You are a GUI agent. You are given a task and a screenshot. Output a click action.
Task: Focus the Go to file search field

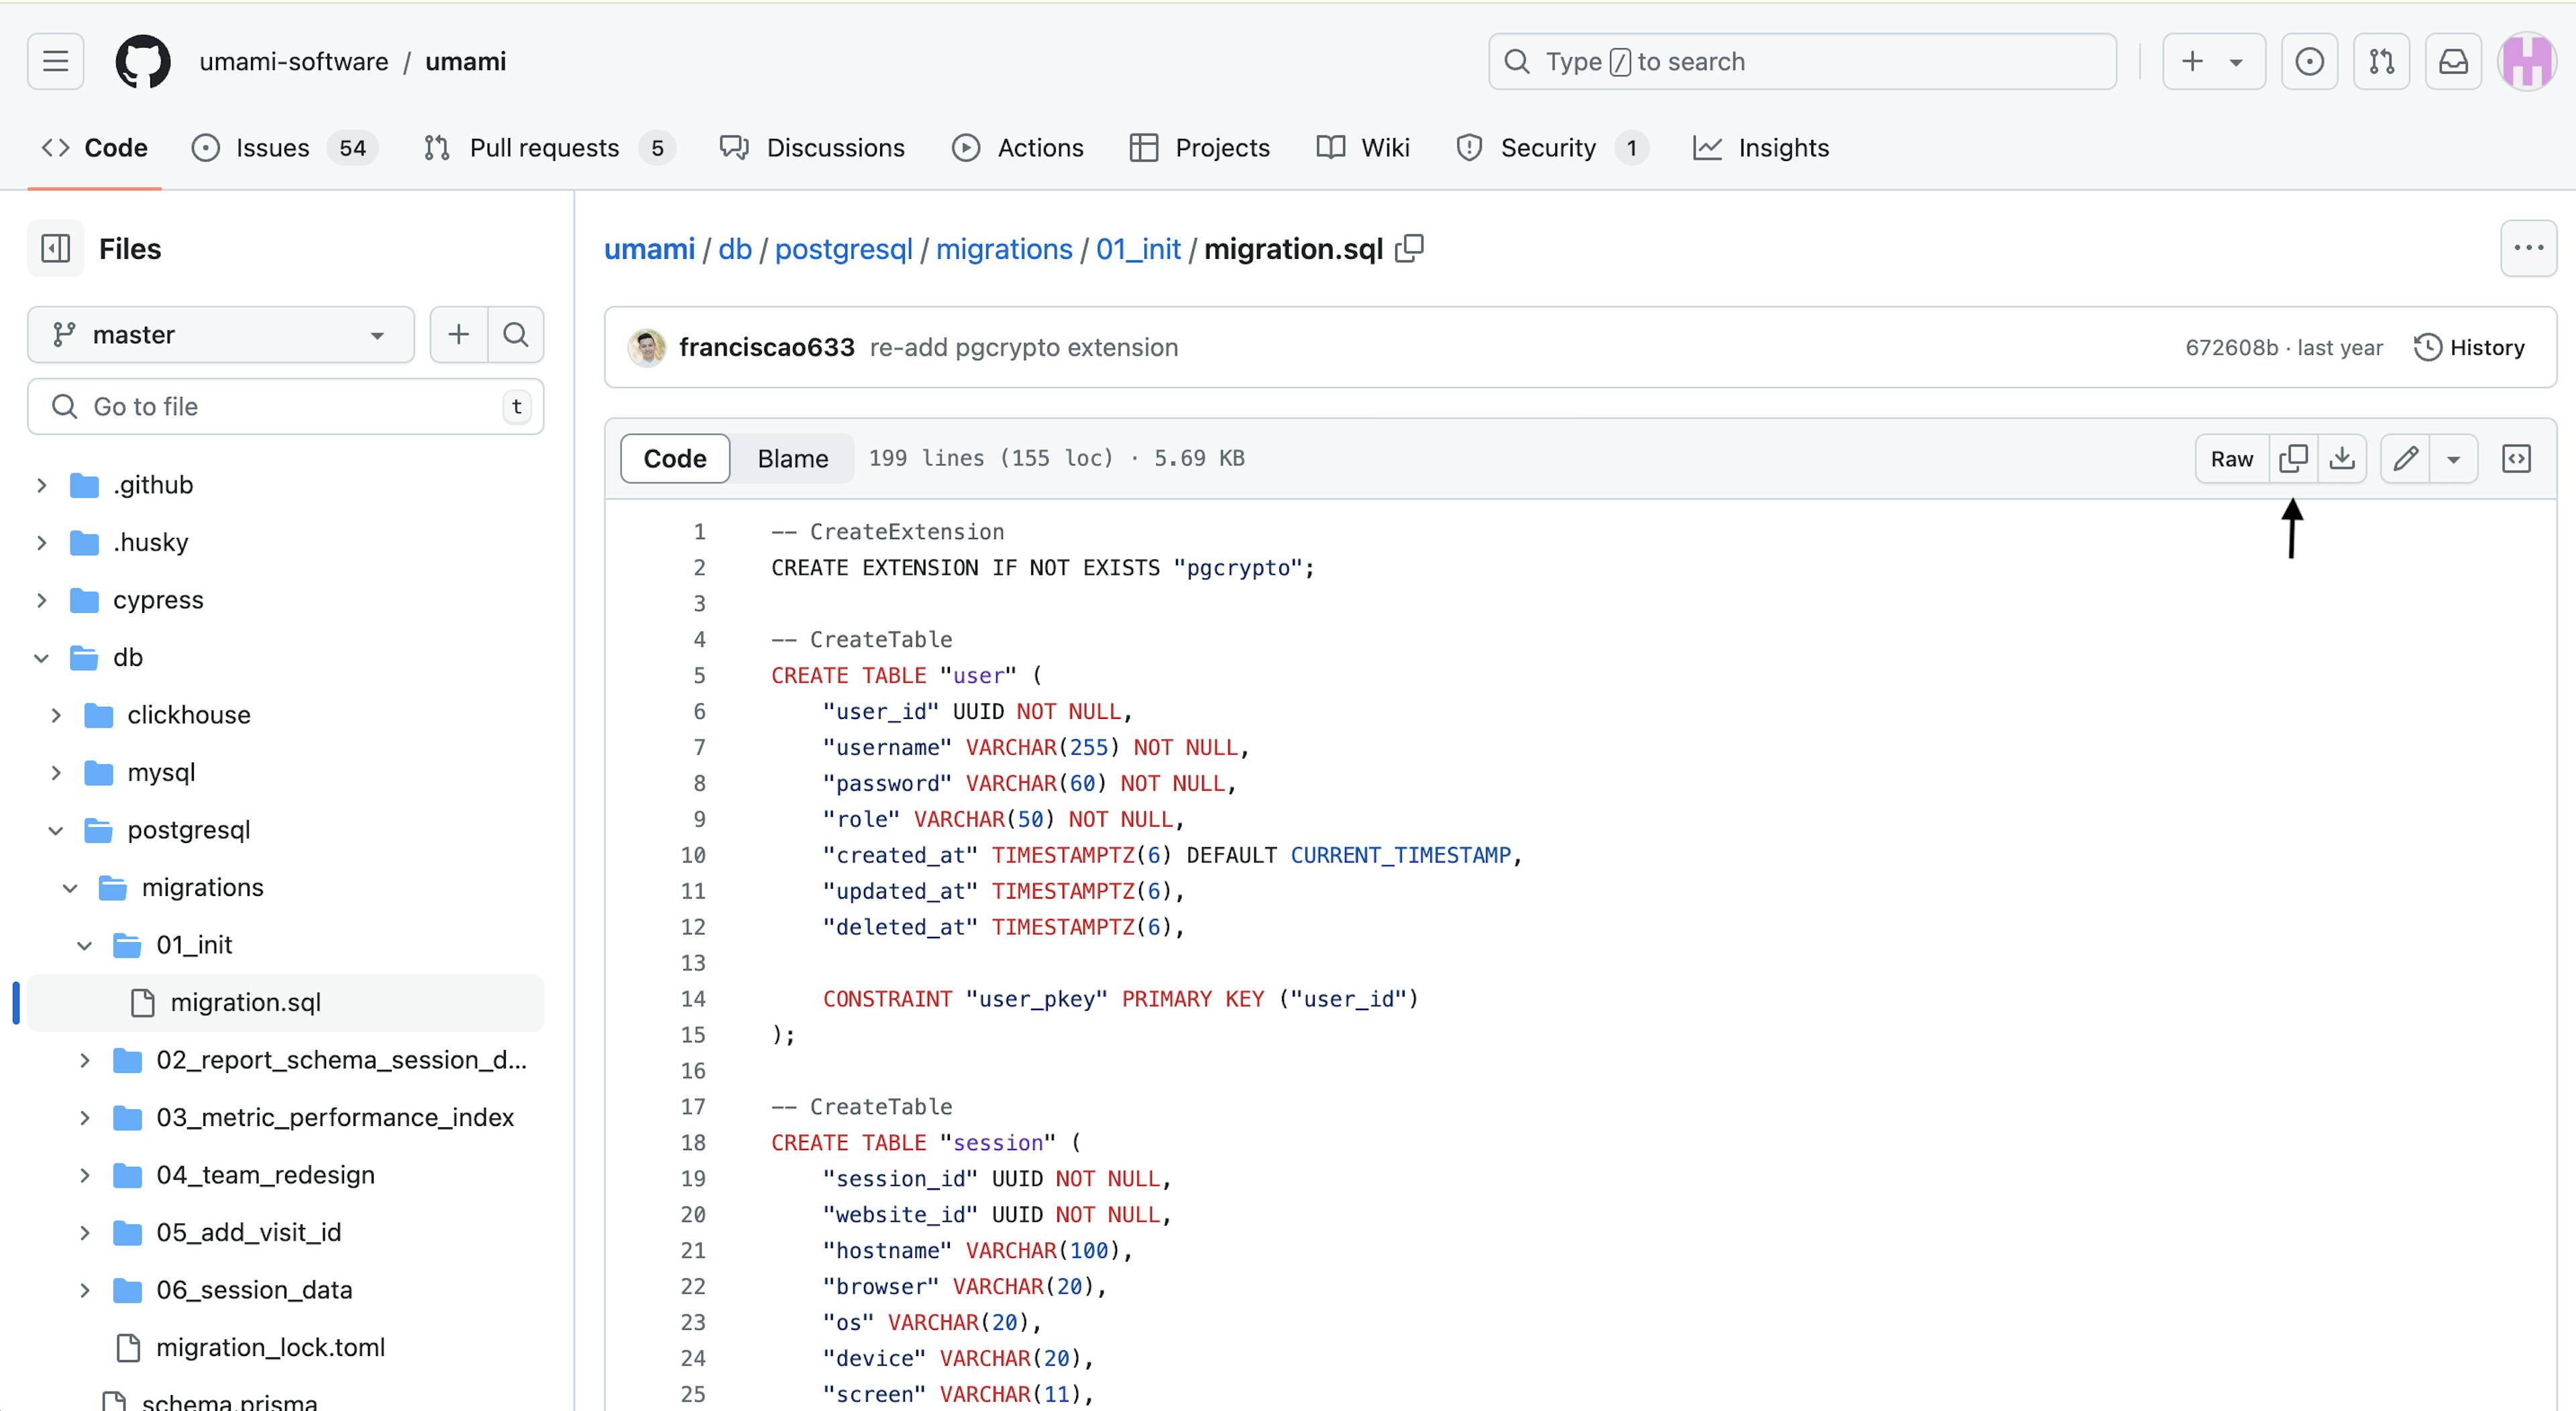click(286, 406)
